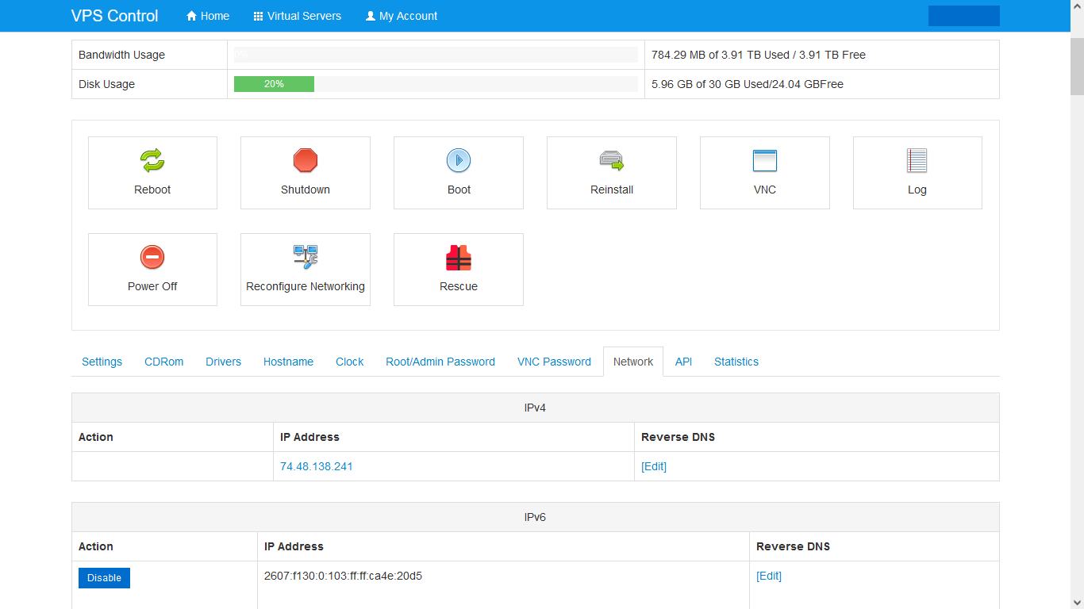Viewport: 1084px width, 609px height.
Task: Click the Rescue life vest icon
Action: click(x=459, y=258)
